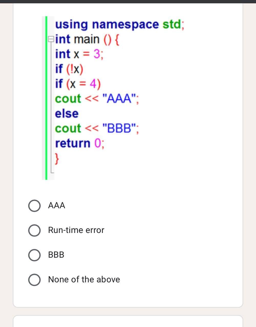256x327 pixels.
Task: Click the 'int x = 3;' statement
Action: tap(79, 54)
